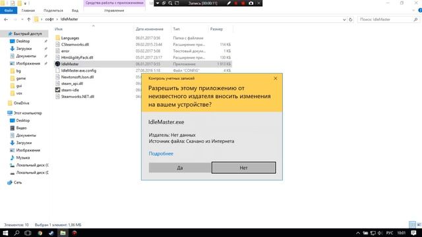Open the vox folder in Quick access
This screenshot has height=237, width=422.
[x=19, y=93]
